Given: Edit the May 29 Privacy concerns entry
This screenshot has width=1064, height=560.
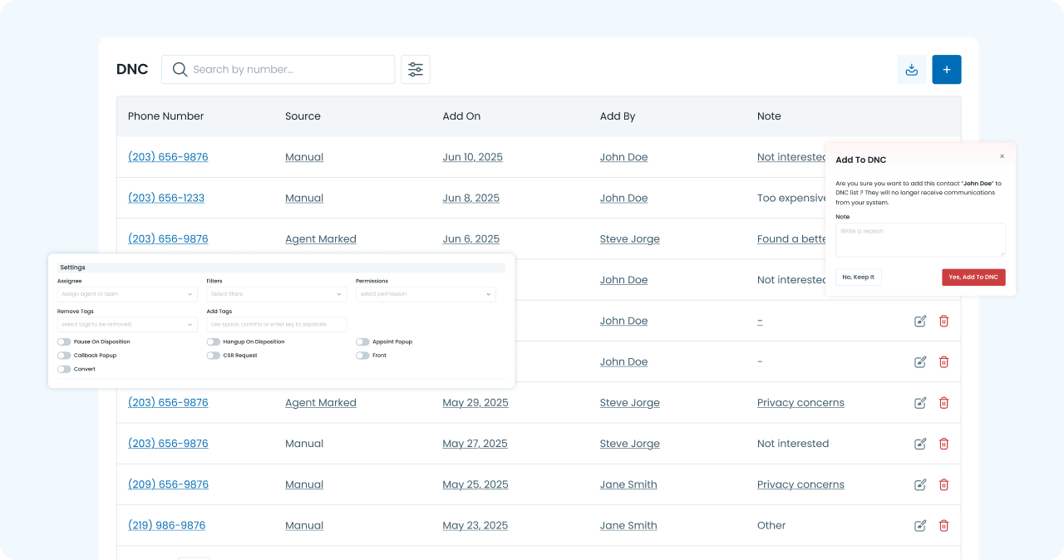Looking at the screenshot, I should point(920,403).
